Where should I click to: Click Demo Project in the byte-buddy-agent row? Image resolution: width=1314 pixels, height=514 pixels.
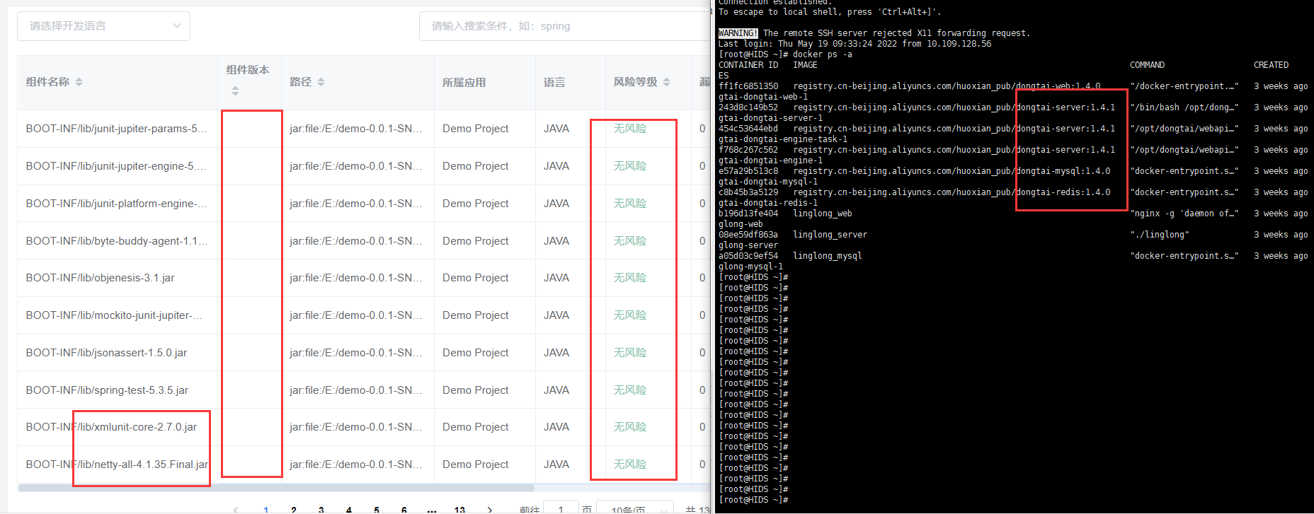coord(476,241)
